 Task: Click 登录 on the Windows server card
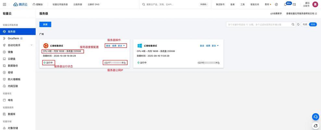(x=202, y=46)
